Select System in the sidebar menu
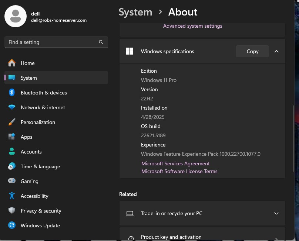The width and height of the screenshot is (299, 241). (28, 78)
